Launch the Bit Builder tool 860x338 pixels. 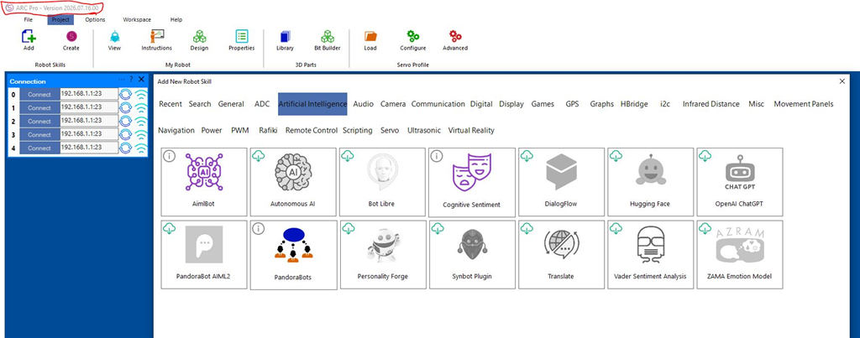pyautogui.click(x=328, y=37)
